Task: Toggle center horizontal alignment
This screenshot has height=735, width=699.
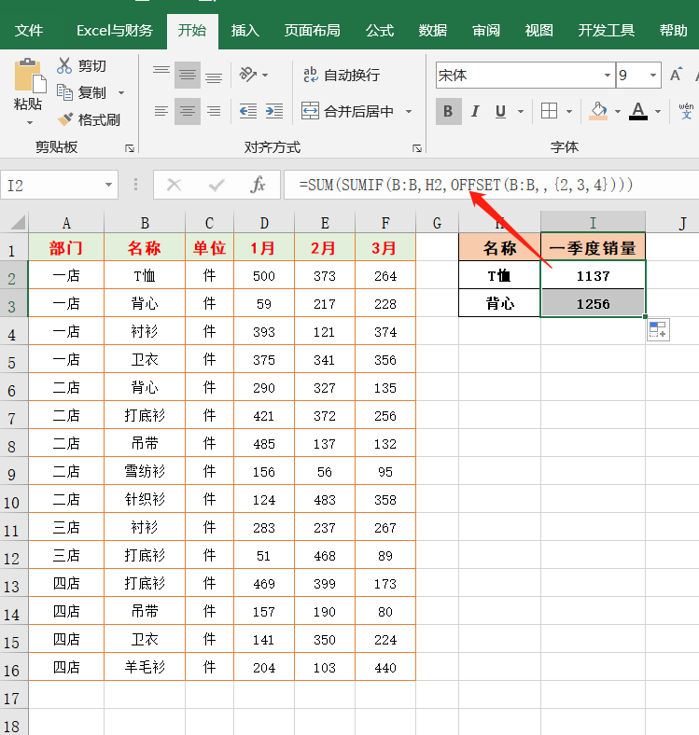Action: (188, 111)
